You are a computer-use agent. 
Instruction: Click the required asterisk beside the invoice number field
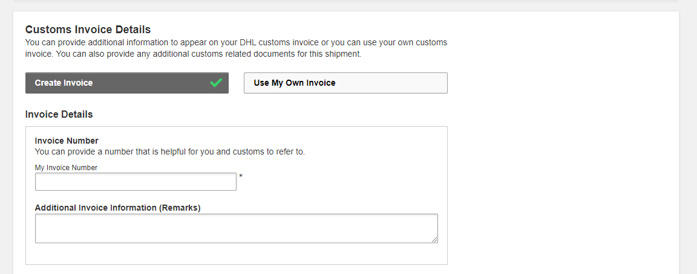(x=241, y=176)
